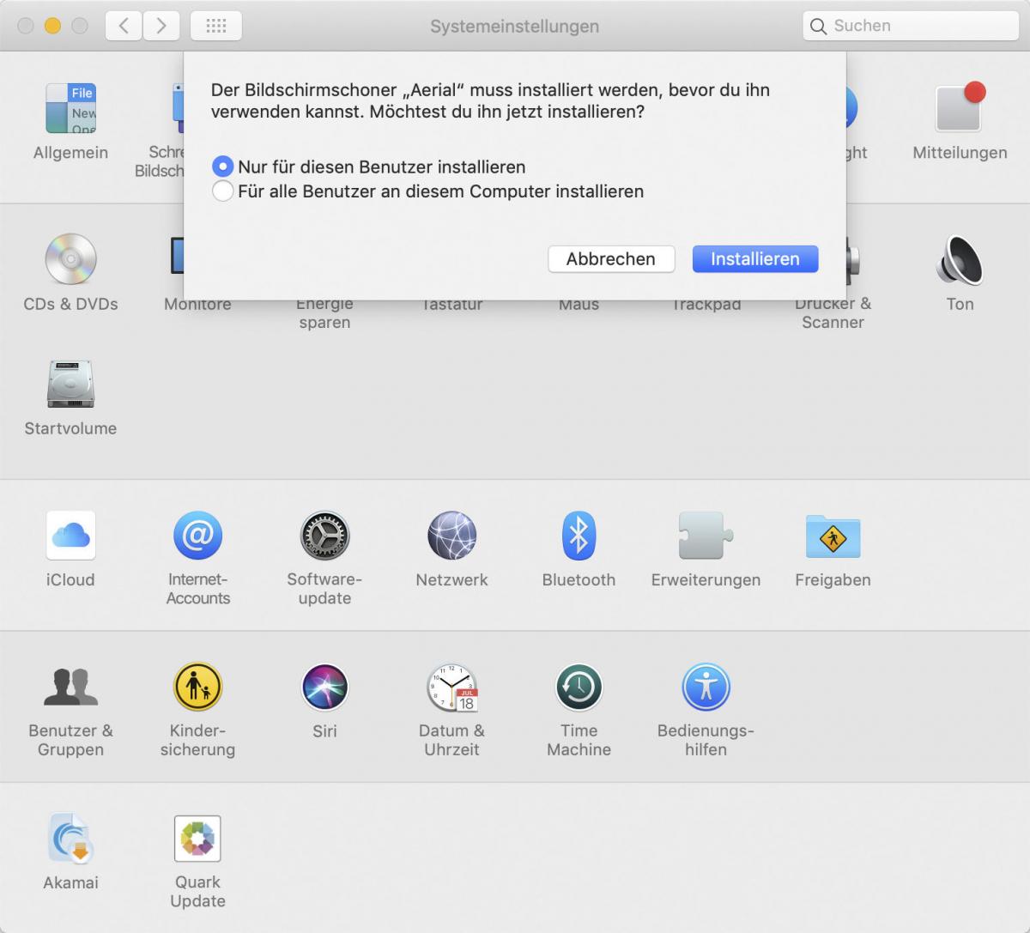Open the Allgemein preferences icon
The height and width of the screenshot is (933, 1030).
pos(70,109)
